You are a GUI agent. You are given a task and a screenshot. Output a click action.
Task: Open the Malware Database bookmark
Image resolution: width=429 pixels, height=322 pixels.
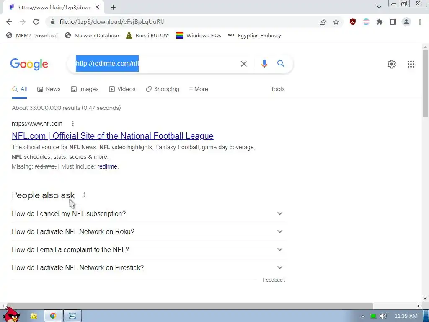click(92, 35)
